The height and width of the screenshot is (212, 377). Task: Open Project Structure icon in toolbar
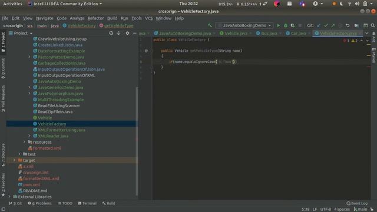click(356, 25)
